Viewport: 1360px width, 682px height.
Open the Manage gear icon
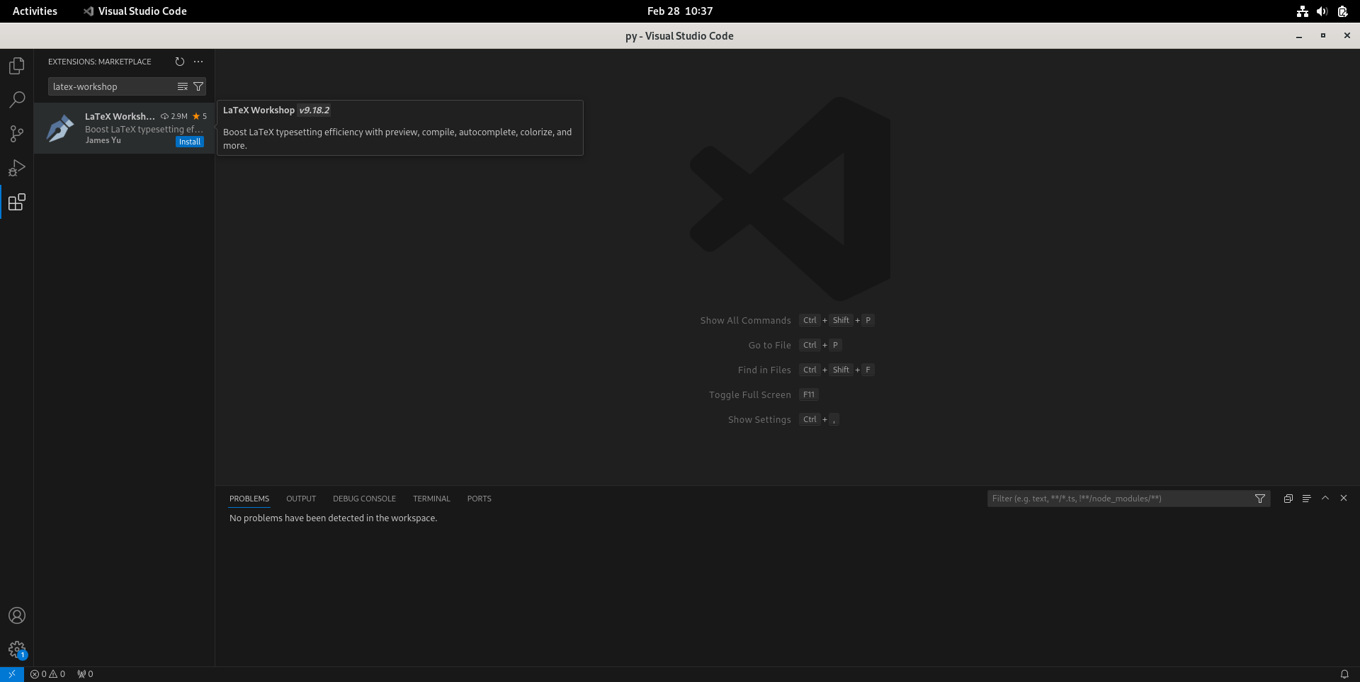click(x=17, y=649)
